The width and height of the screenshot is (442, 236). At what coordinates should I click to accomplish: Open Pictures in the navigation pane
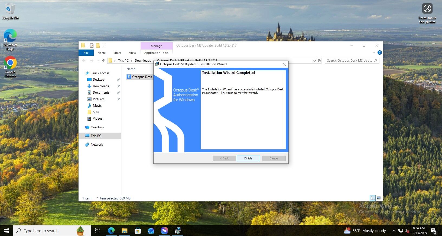click(x=99, y=99)
